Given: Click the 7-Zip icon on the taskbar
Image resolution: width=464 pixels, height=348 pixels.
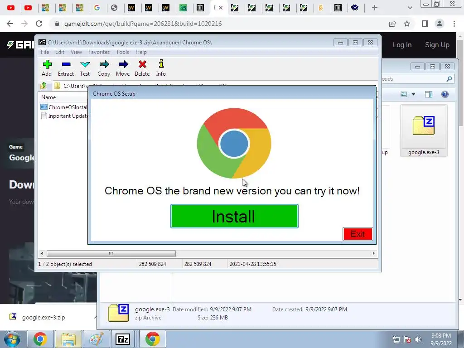Looking at the screenshot, I should tap(123, 339).
